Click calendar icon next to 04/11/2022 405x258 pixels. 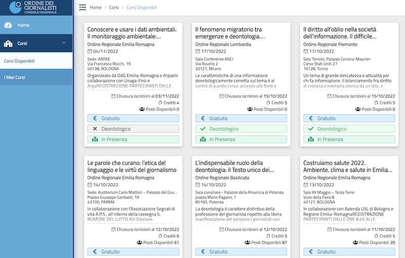tap(90, 52)
